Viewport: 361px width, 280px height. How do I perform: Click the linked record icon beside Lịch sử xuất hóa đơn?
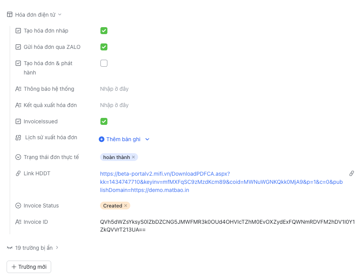[x=18, y=138]
